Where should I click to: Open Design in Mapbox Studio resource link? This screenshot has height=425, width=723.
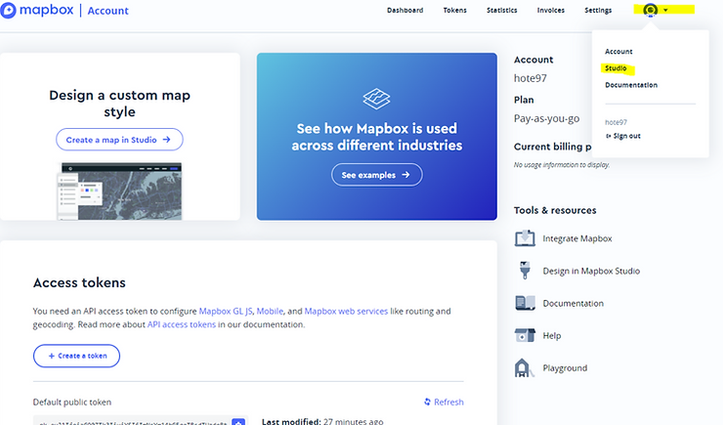591,271
